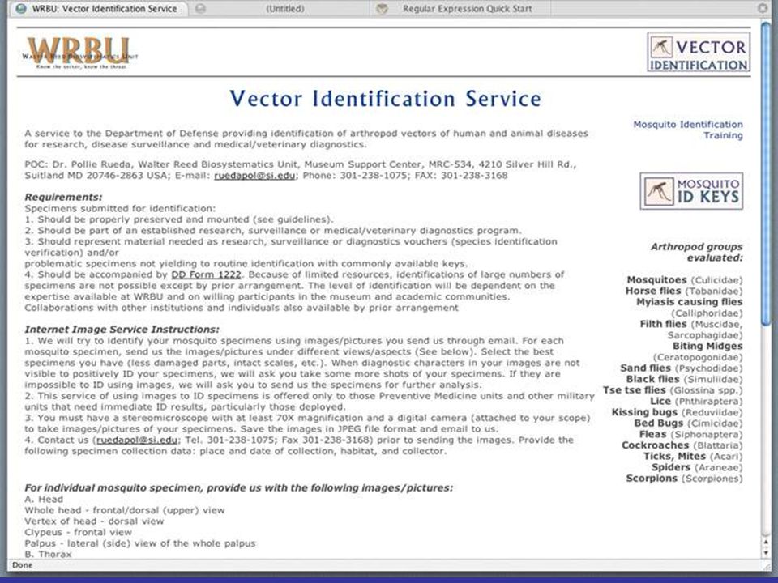Open Mosquito Identification Training link
This screenshot has height=583, width=778.
pyautogui.click(x=688, y=130)
